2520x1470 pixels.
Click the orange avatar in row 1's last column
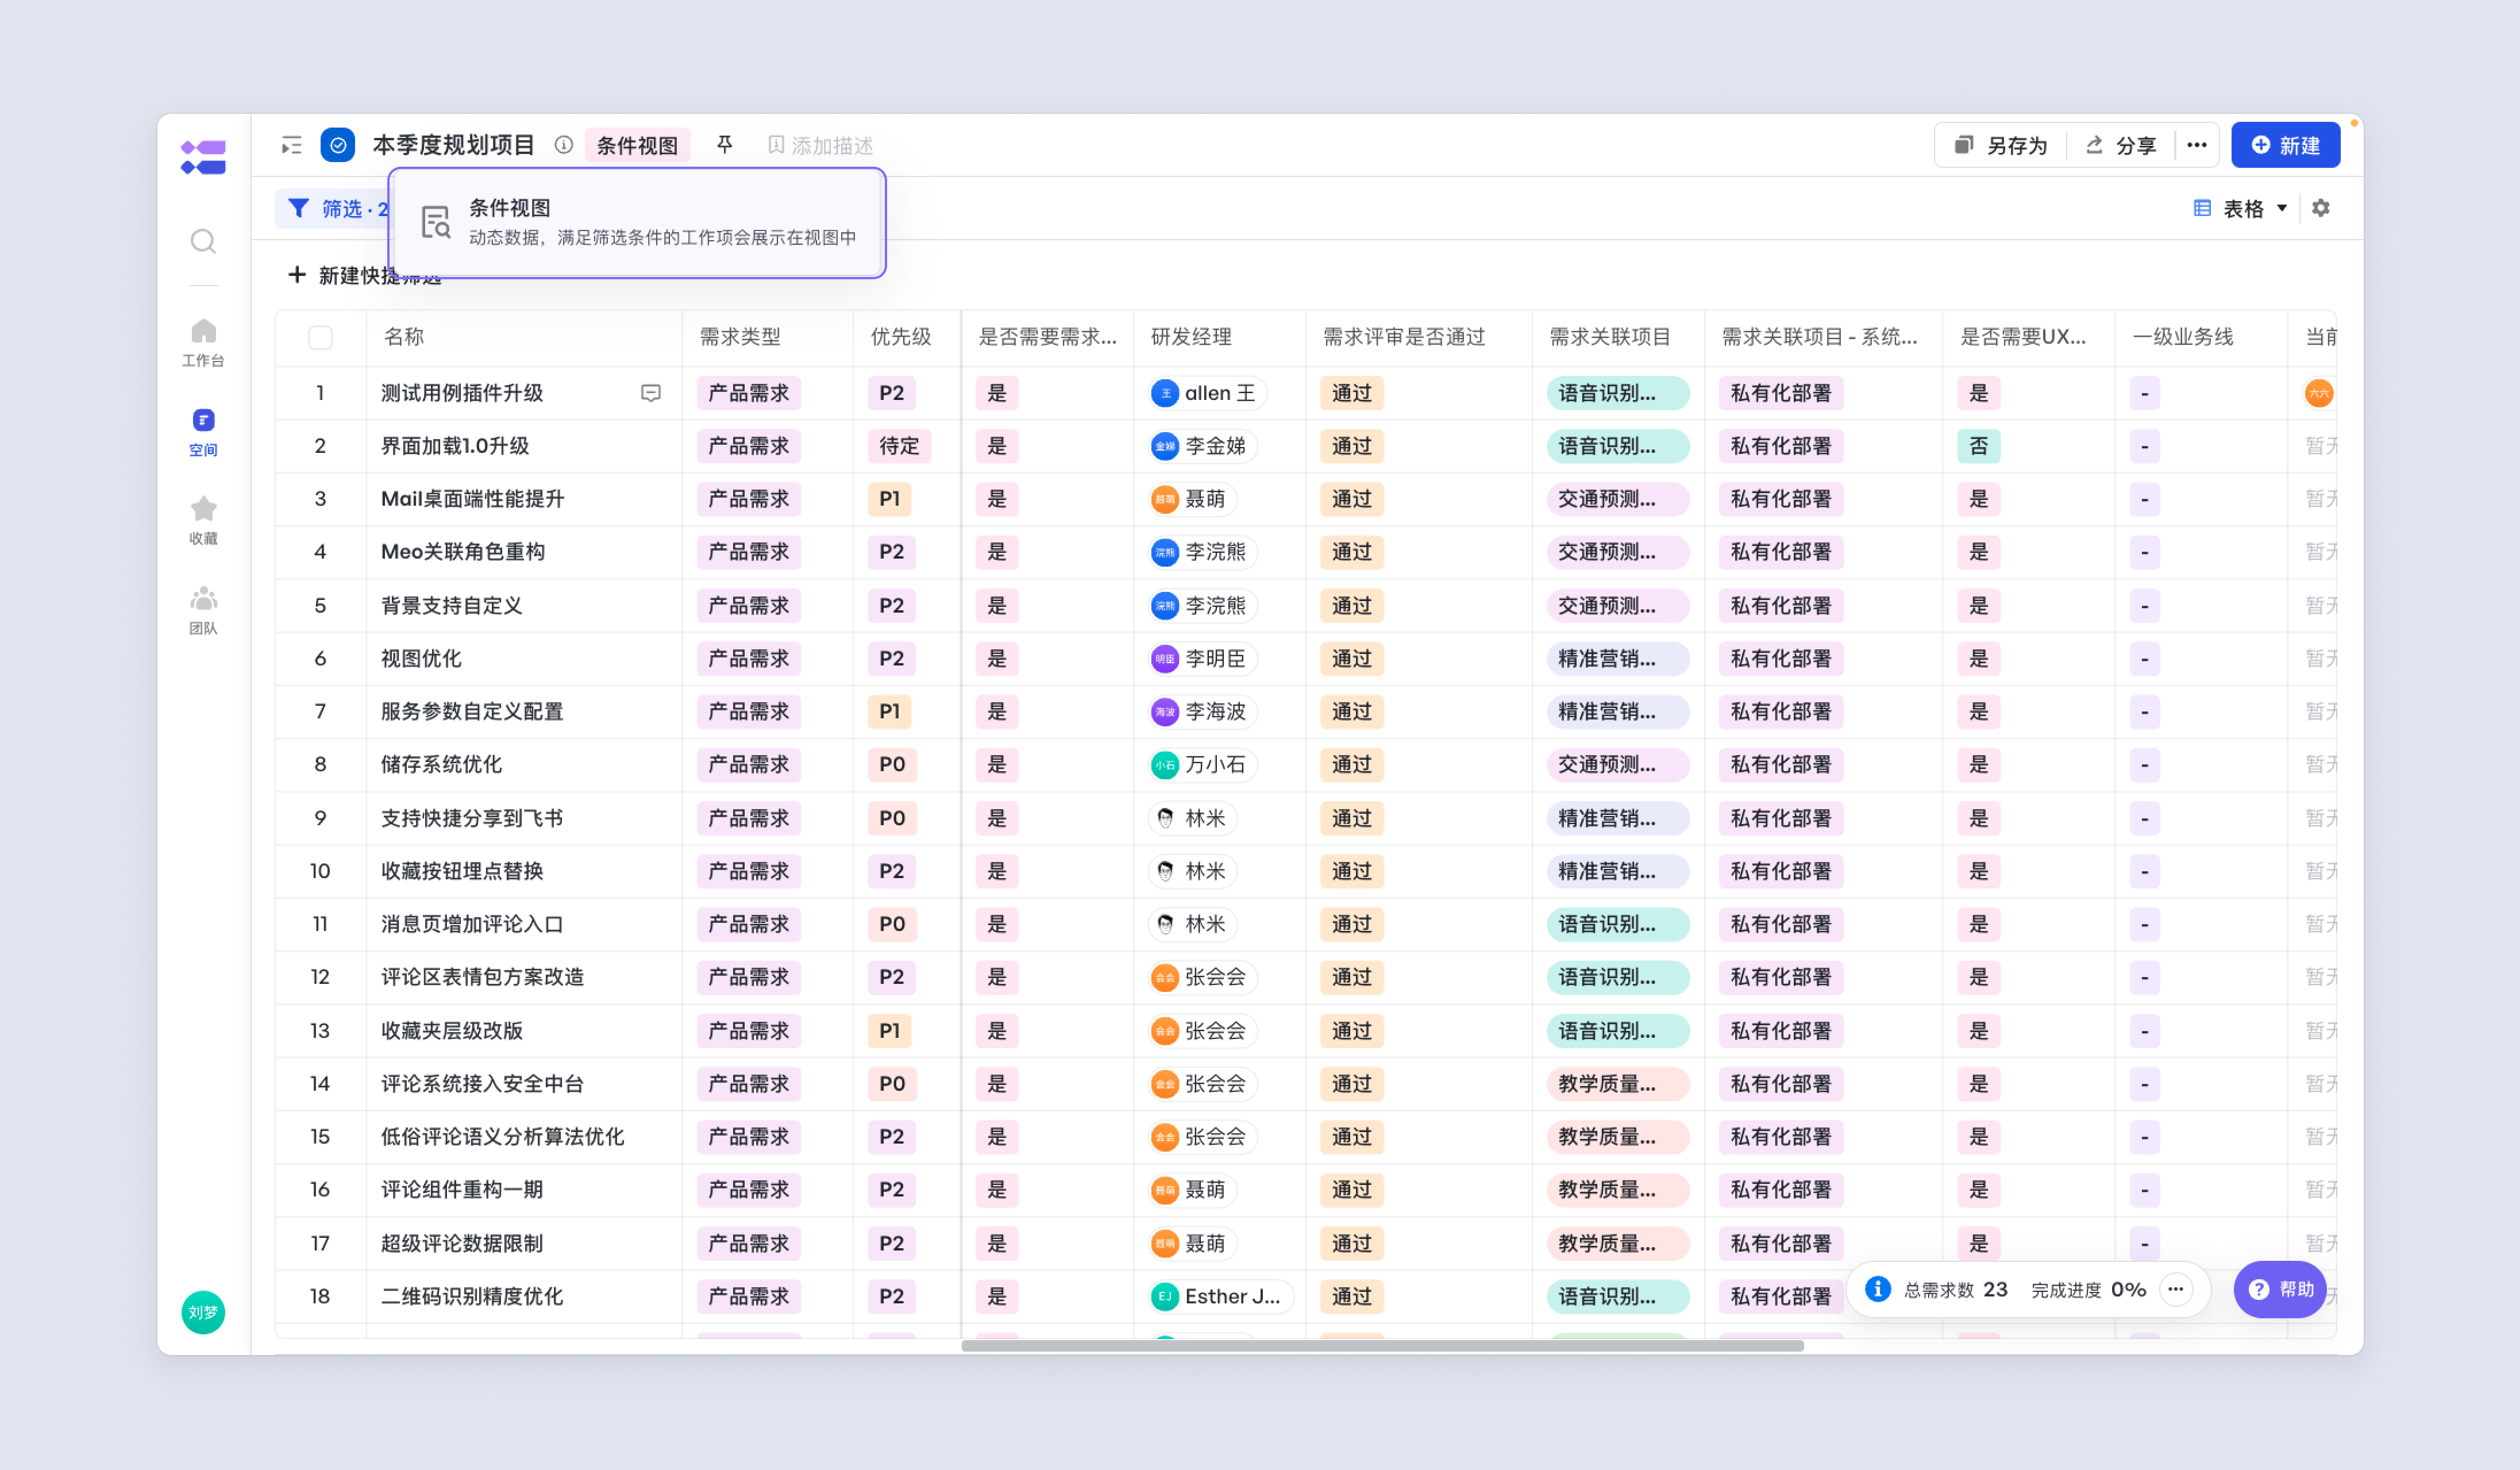pyautogui.click(x=2319, y=393)
